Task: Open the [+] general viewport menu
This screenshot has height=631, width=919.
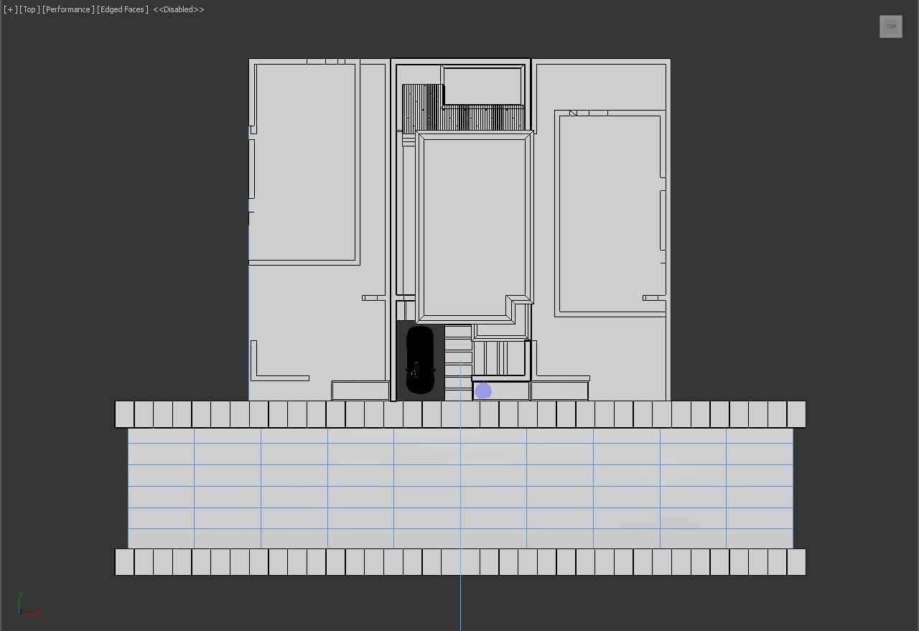Action: [10, 9]
